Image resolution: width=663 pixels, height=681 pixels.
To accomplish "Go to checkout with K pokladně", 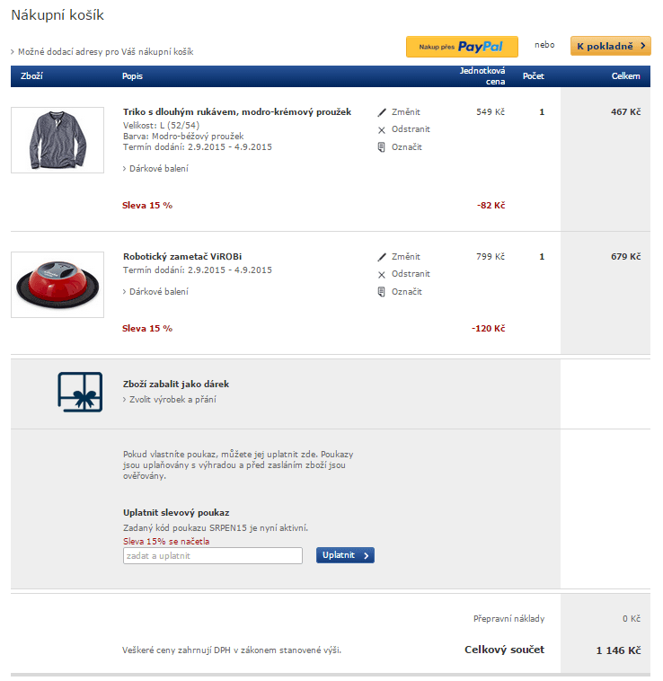I will (611, 46).
